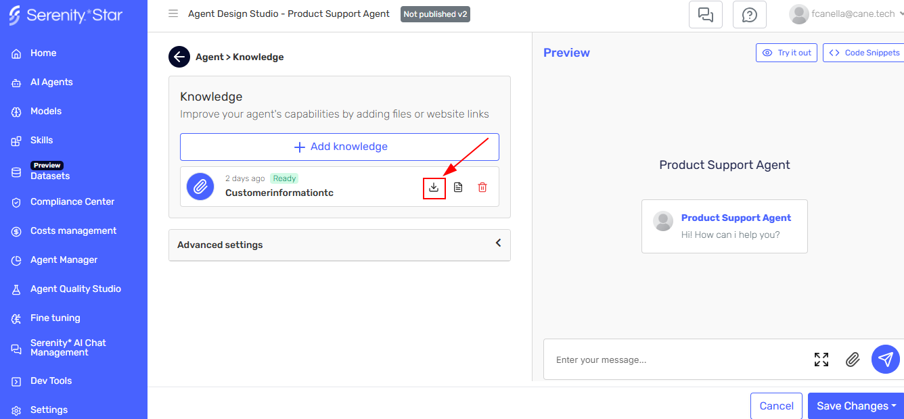Click the attachment icon on the knowledge entry

click(200, 187)
